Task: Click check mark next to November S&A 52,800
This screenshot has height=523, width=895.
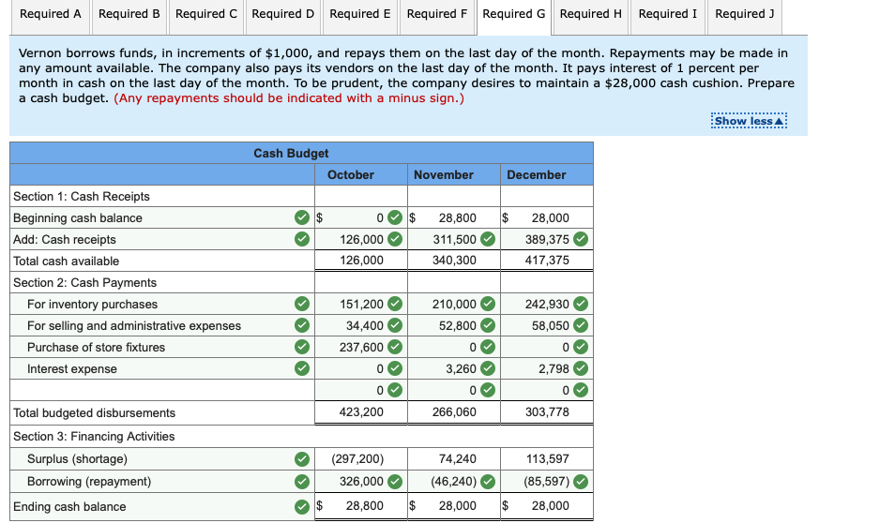Action: coord(488,325)
